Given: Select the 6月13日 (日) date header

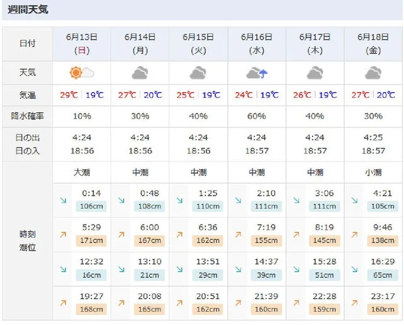Looking at the screenshot, I should 81,43.
